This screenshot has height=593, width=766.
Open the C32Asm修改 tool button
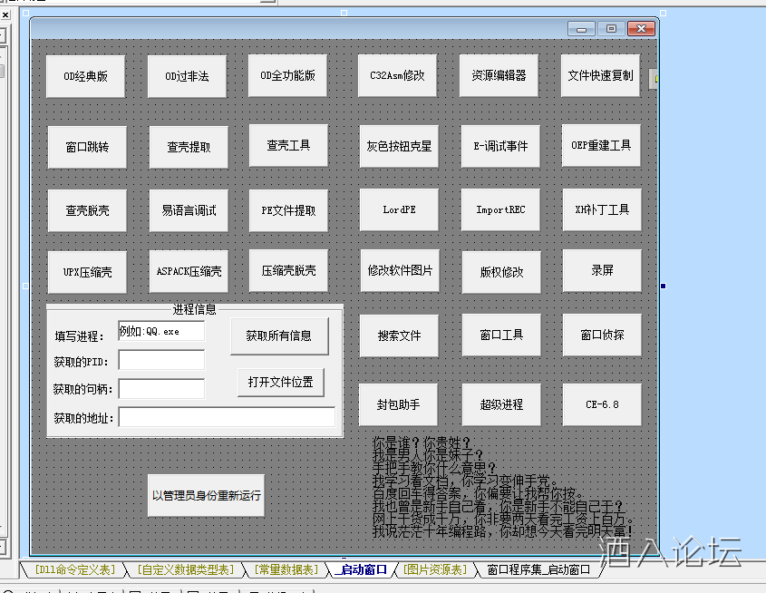[x=398, y=75]
